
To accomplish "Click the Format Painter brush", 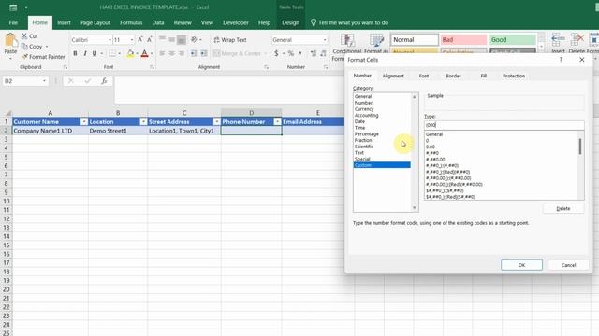I will 25,57.
